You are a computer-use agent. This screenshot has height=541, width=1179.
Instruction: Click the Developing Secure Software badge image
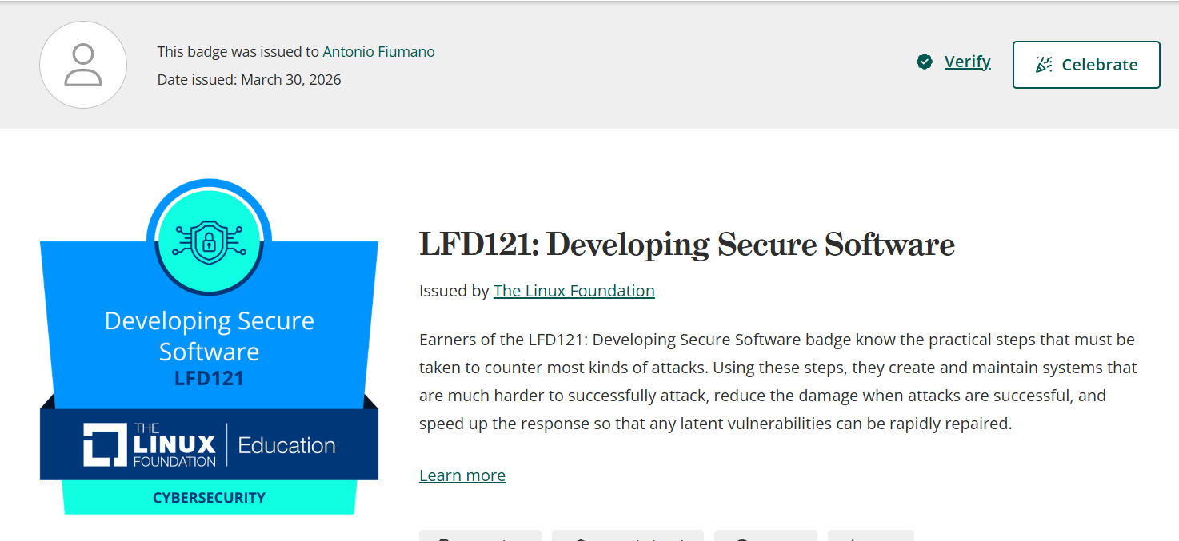209,346
